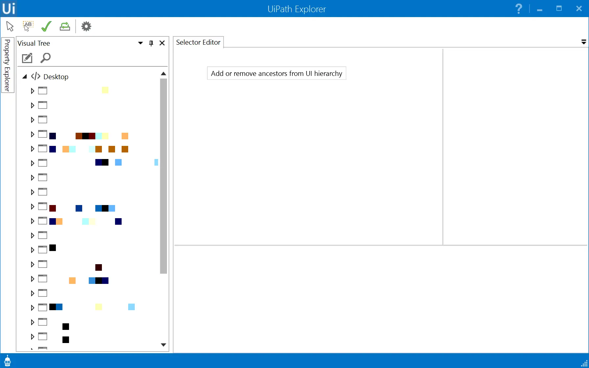Image resolution: width=589 pixels, height=368 pixels.
Task: Click the Visual Tree vertical scrollbar thumb
Action: [163, 176]
